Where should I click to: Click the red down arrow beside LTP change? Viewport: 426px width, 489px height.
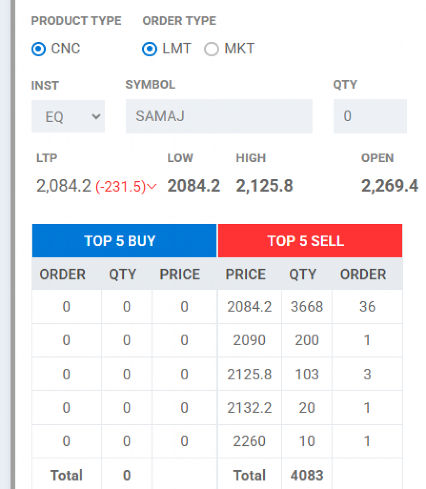point(152,187)
